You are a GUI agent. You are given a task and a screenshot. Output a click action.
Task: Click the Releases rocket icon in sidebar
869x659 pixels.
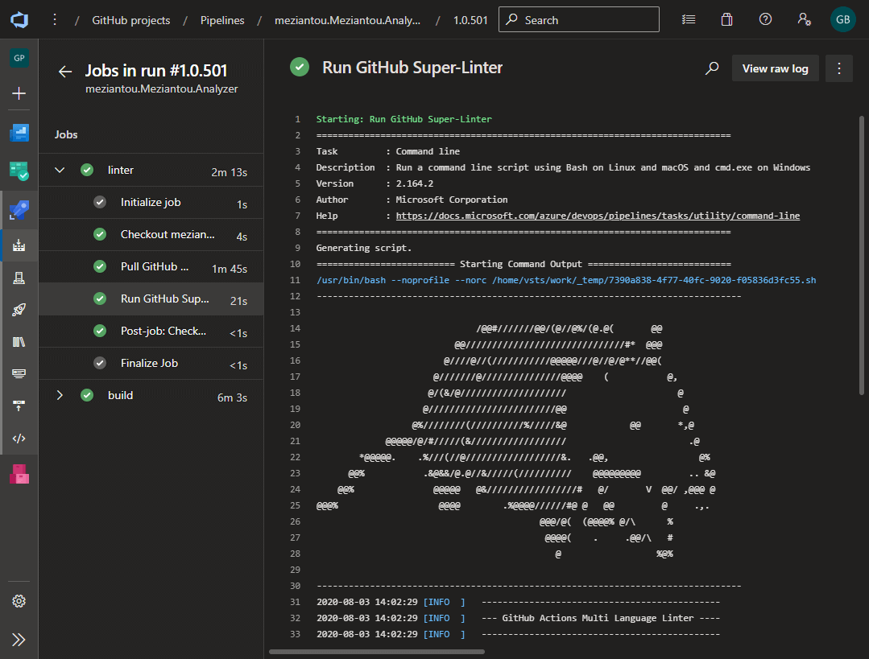19,310
